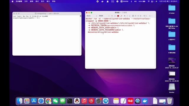
Task: Open Safari from the Dock
Action: coord(41,101)
